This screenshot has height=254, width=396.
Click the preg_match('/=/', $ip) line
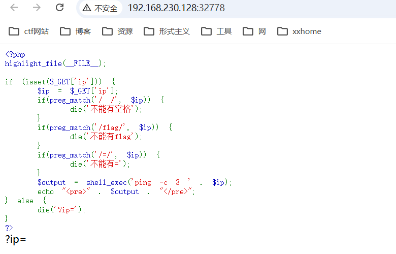99,154
